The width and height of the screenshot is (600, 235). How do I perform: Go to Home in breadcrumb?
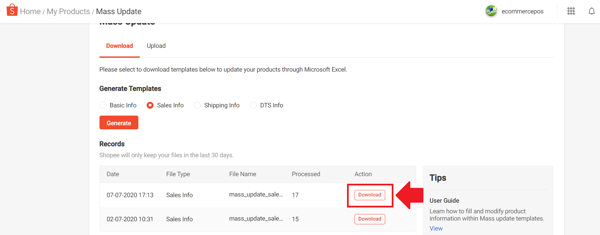[x=30, y=11]
